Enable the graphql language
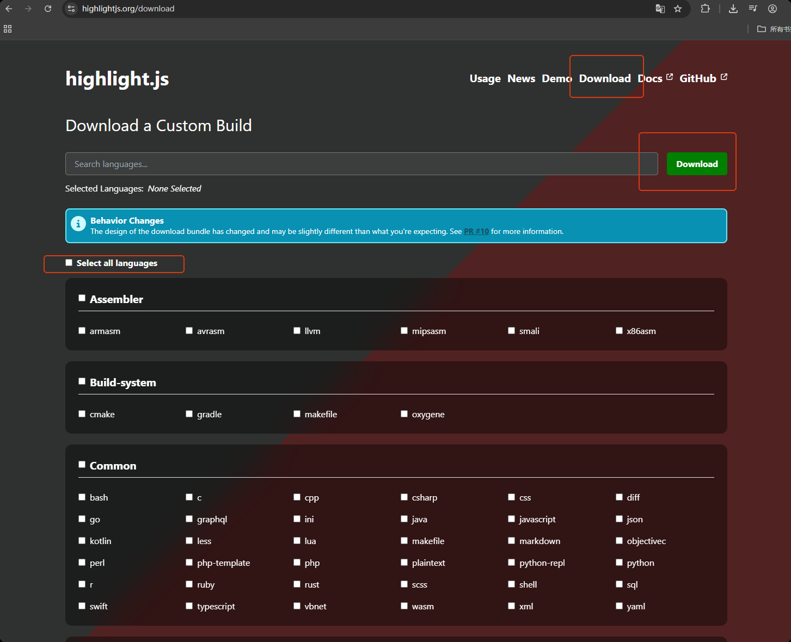Image resolution: width=791 pixels, height=642 pixels. (x=189, y=519)
